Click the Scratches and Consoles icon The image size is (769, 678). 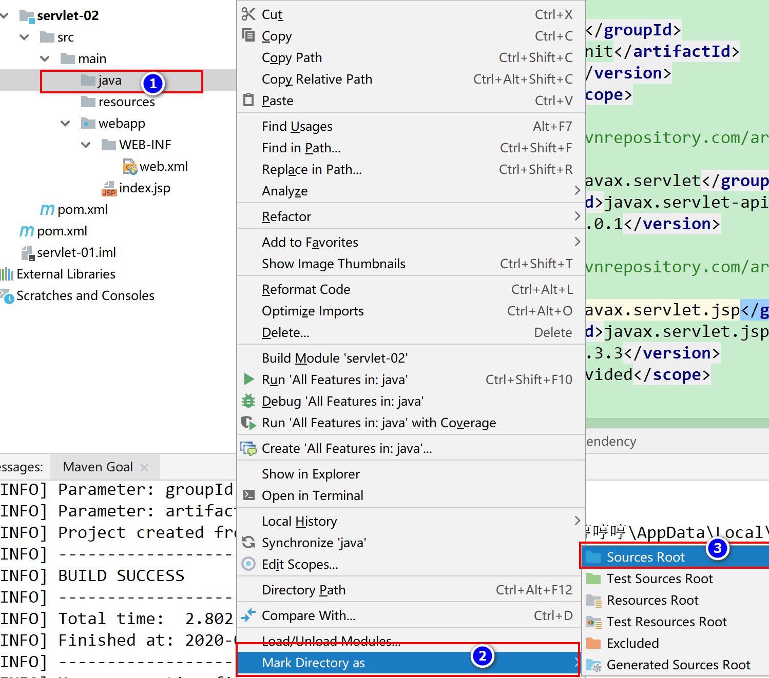[7, 296]
